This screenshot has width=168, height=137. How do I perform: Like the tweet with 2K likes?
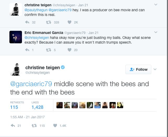pos(69,22)
